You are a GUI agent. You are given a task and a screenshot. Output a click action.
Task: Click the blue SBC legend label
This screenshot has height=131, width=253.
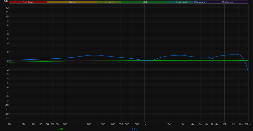coord(134,129)
